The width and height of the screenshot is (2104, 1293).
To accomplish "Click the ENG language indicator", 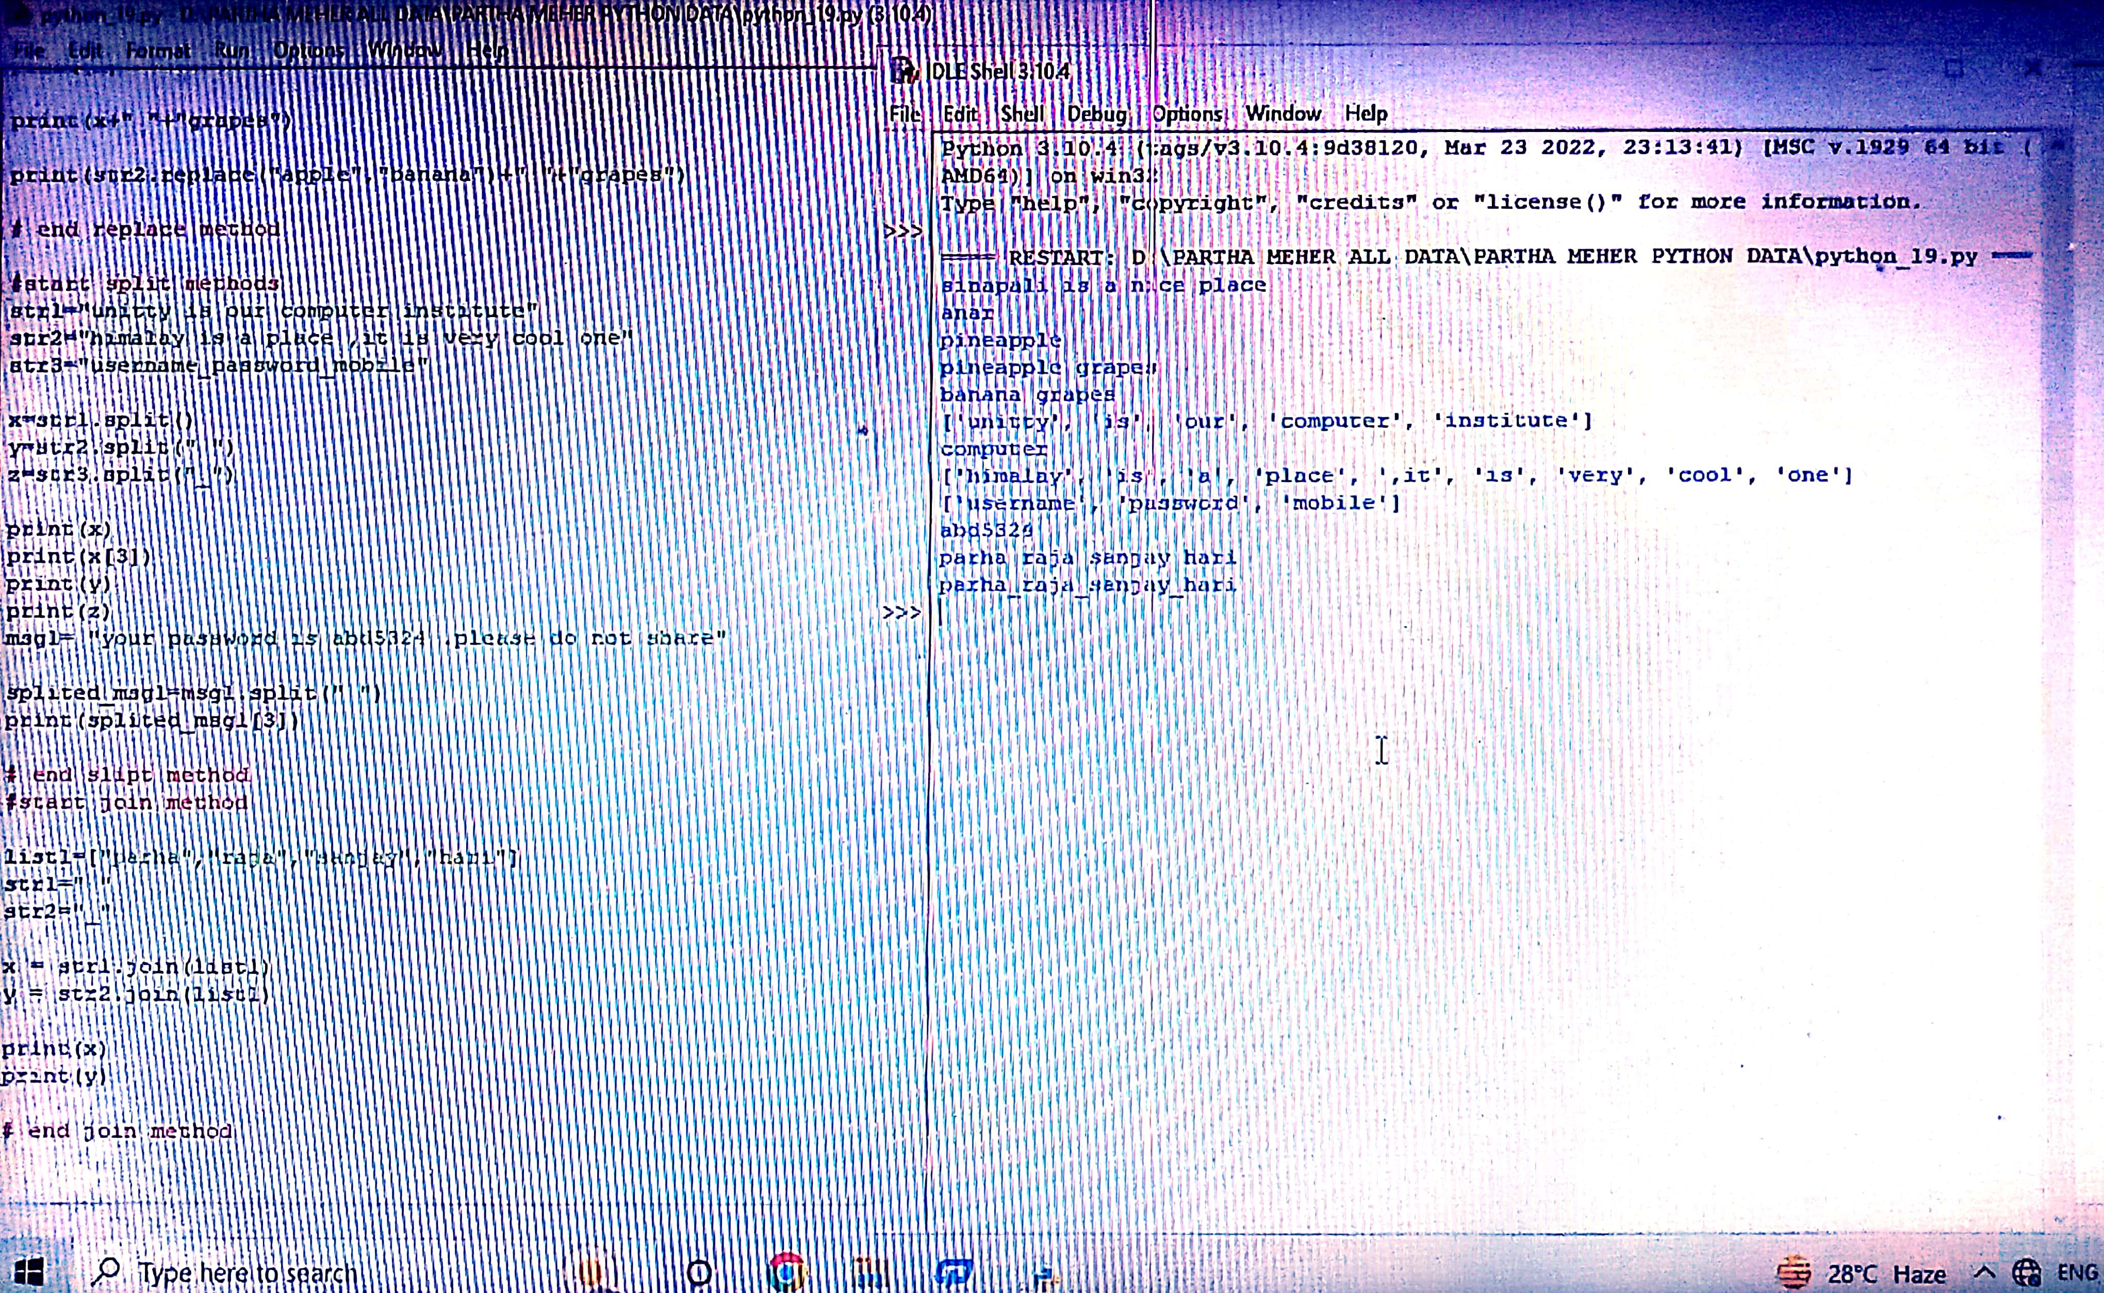I will (x=2078, y=1273).
